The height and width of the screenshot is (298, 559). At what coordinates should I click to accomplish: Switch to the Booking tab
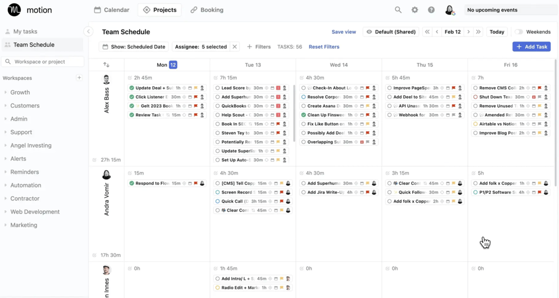[207, 10]
